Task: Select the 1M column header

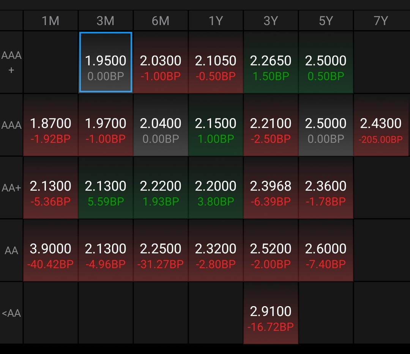Action: pyautogui.click(x=50, y=21)
